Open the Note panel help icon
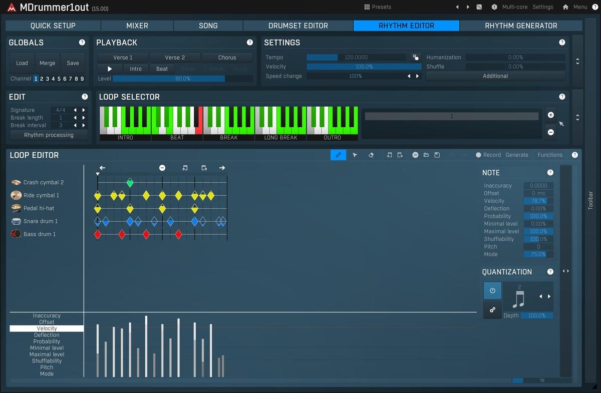Image resolution: width=601 pixels, height=393 pixels. (550, 173)
